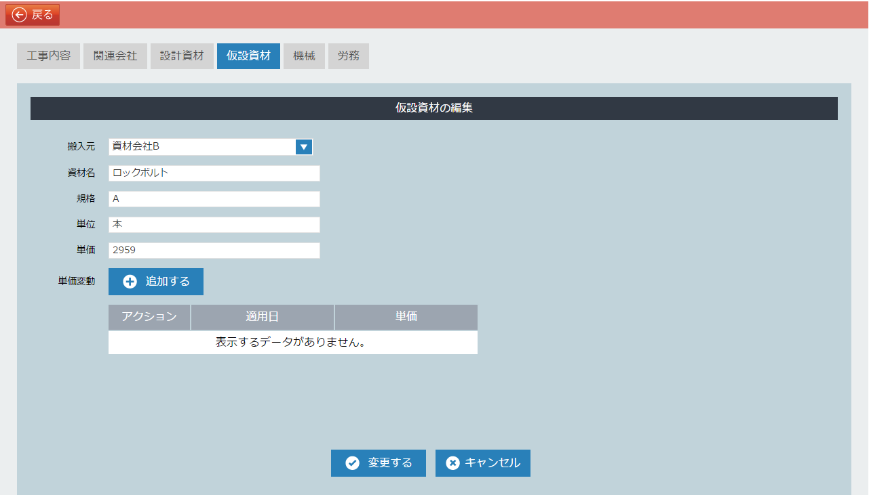This screenshot has height=495, width=869.
Task: Switch to the 関連会社 tab
Action: tap(115, 56)
